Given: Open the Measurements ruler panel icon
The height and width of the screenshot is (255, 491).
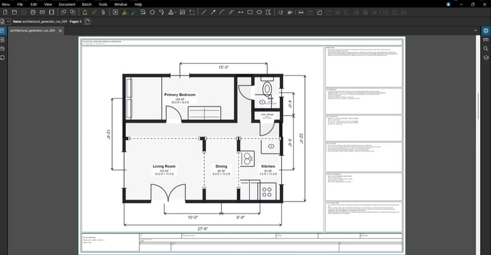Looking at the screenshot, I should (x=485, y=40).
